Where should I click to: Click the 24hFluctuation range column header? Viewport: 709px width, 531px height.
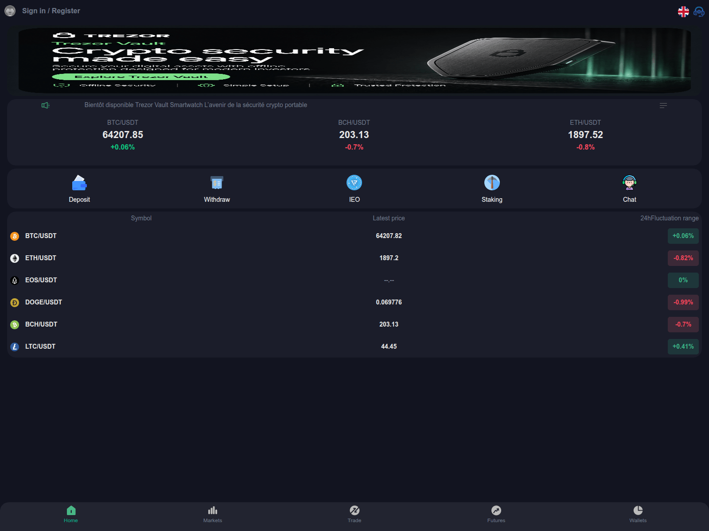tap(669, 218)
